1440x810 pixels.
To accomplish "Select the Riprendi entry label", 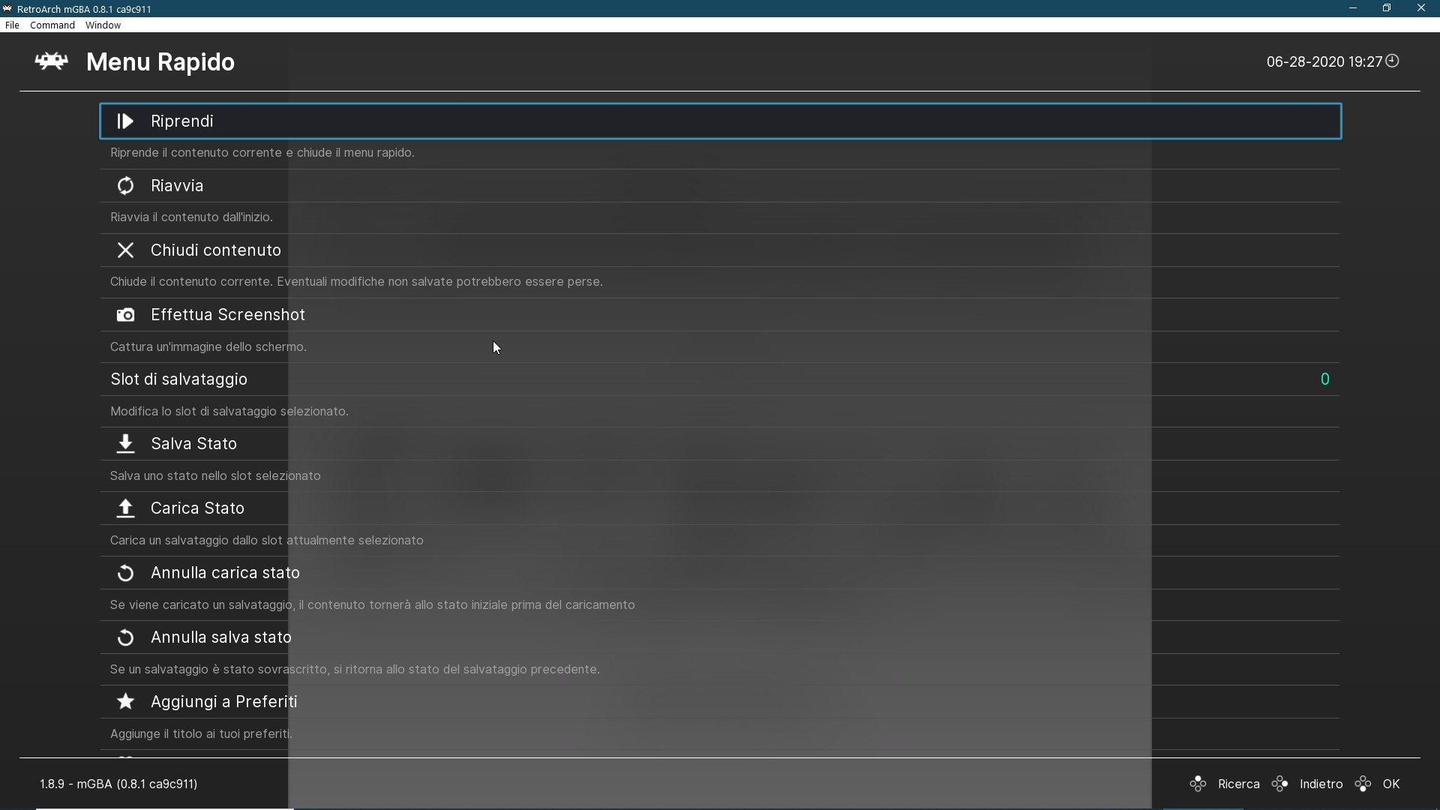I will tap(182, 121).
